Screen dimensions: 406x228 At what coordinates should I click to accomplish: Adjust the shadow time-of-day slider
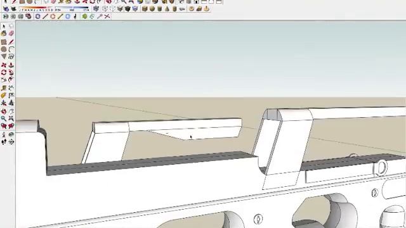click(72, 9)
